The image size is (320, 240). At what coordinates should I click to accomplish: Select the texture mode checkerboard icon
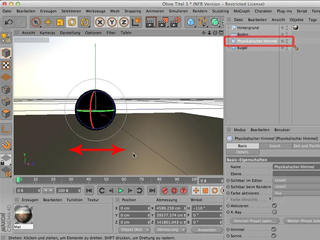click(x=6, y=65)
